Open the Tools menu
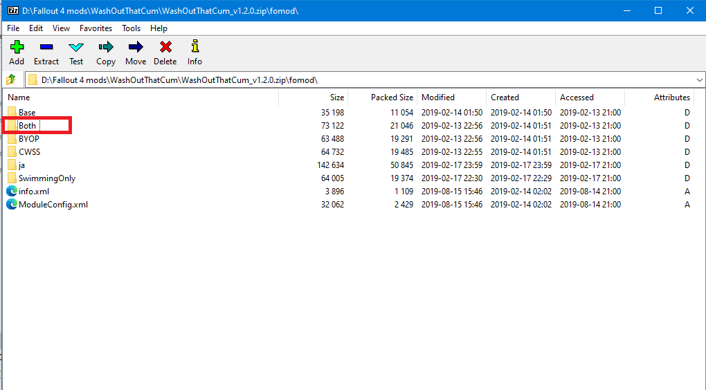 click(x=131, y=28)
